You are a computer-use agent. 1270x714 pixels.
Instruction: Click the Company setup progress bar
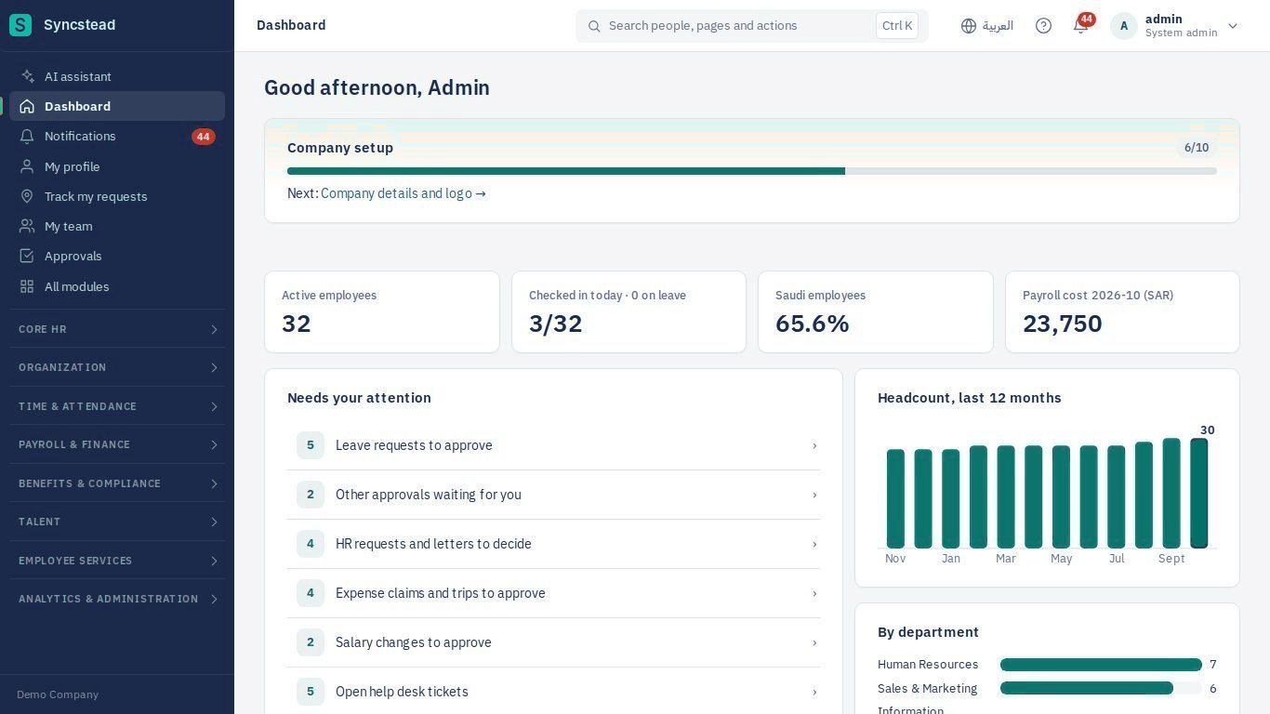pyautogui.click(x=751, y=171)
